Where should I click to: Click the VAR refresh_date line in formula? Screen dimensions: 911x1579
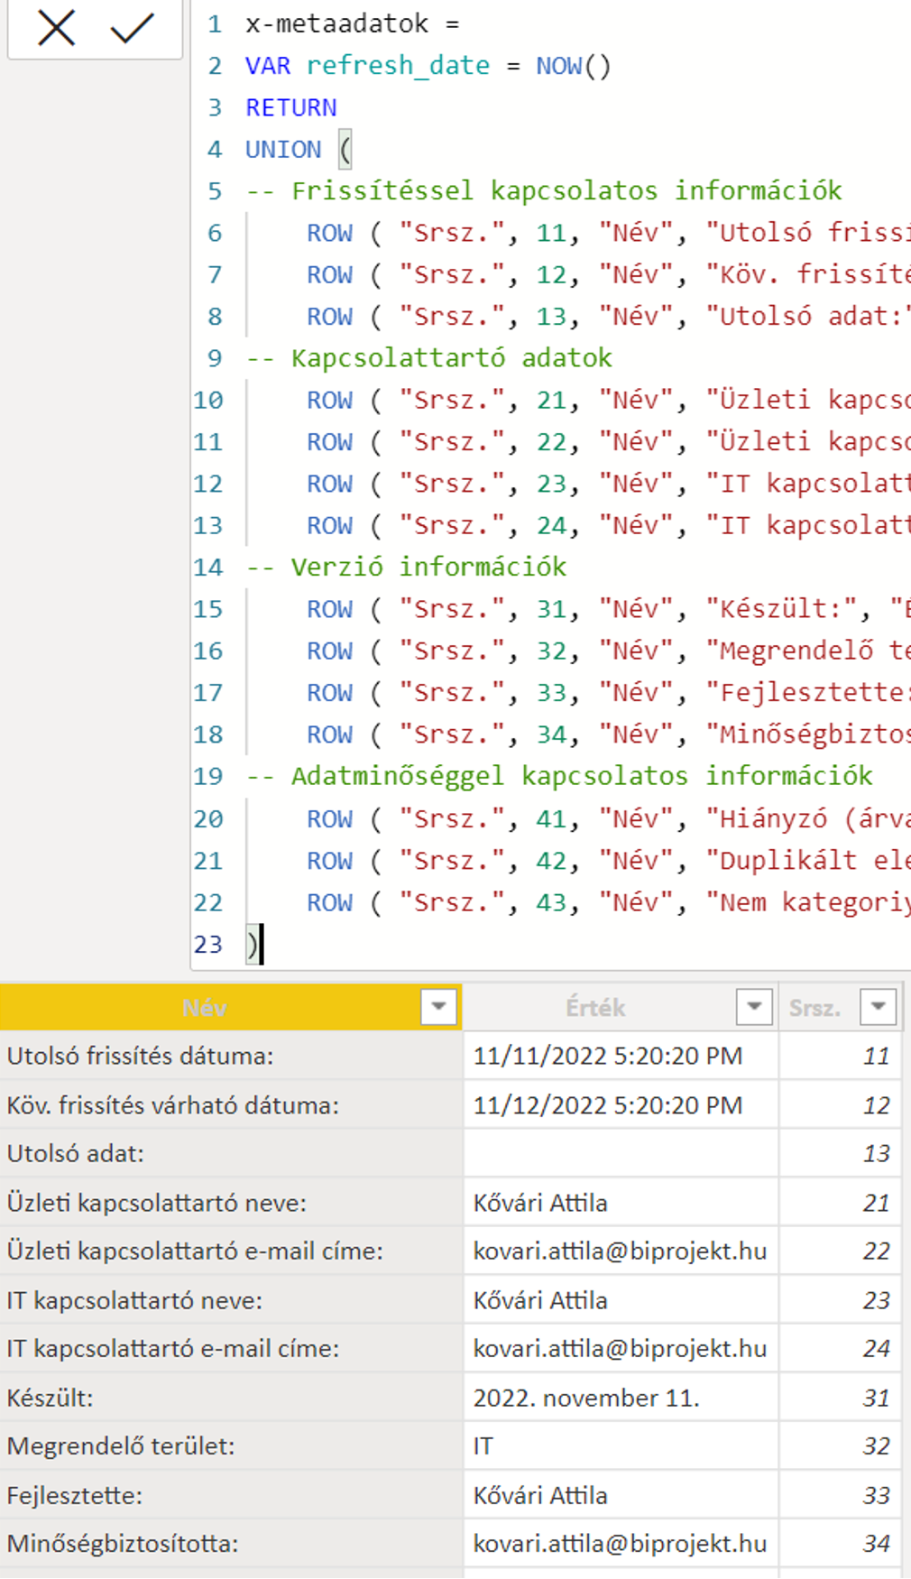click(x=397, y=66)
